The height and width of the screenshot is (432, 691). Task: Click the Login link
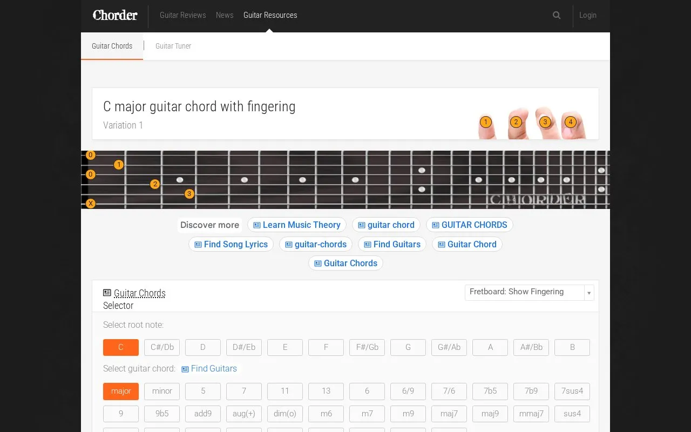[588, 15]
